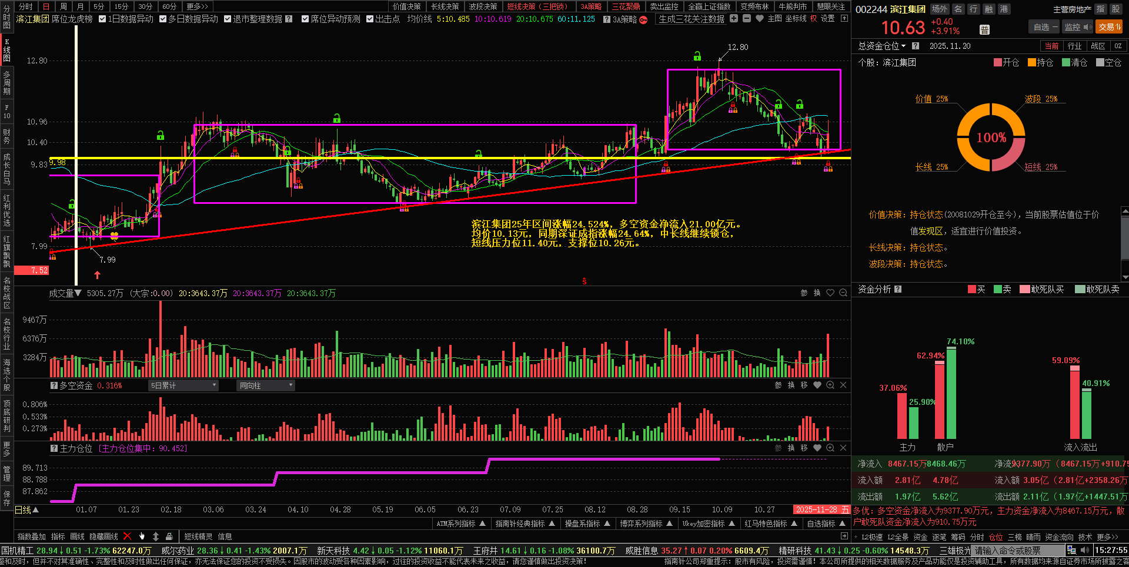Image resolution: width=1129 pixels, height=567 pixels.
Task: Click the padlock lock-drawing icon in bottom toolbar
Action: pyautogui.click(x=169, y=536)
